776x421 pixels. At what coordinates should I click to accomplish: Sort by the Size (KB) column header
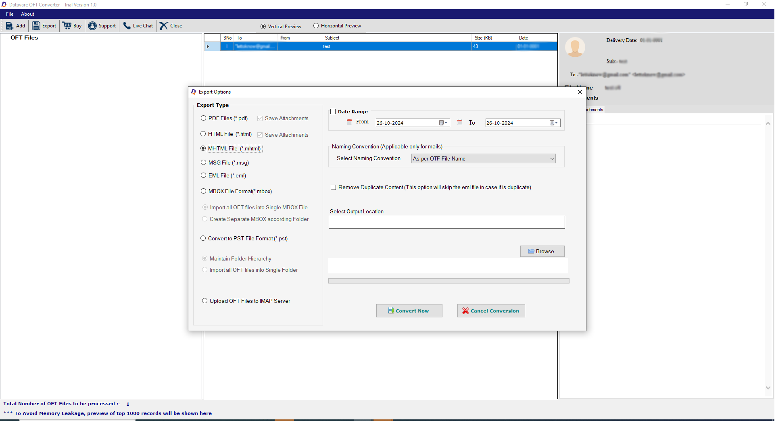[494, 38]
